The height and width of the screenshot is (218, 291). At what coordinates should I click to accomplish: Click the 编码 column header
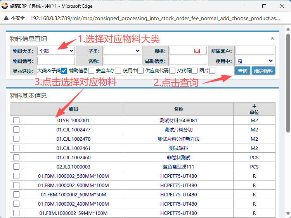73,109
